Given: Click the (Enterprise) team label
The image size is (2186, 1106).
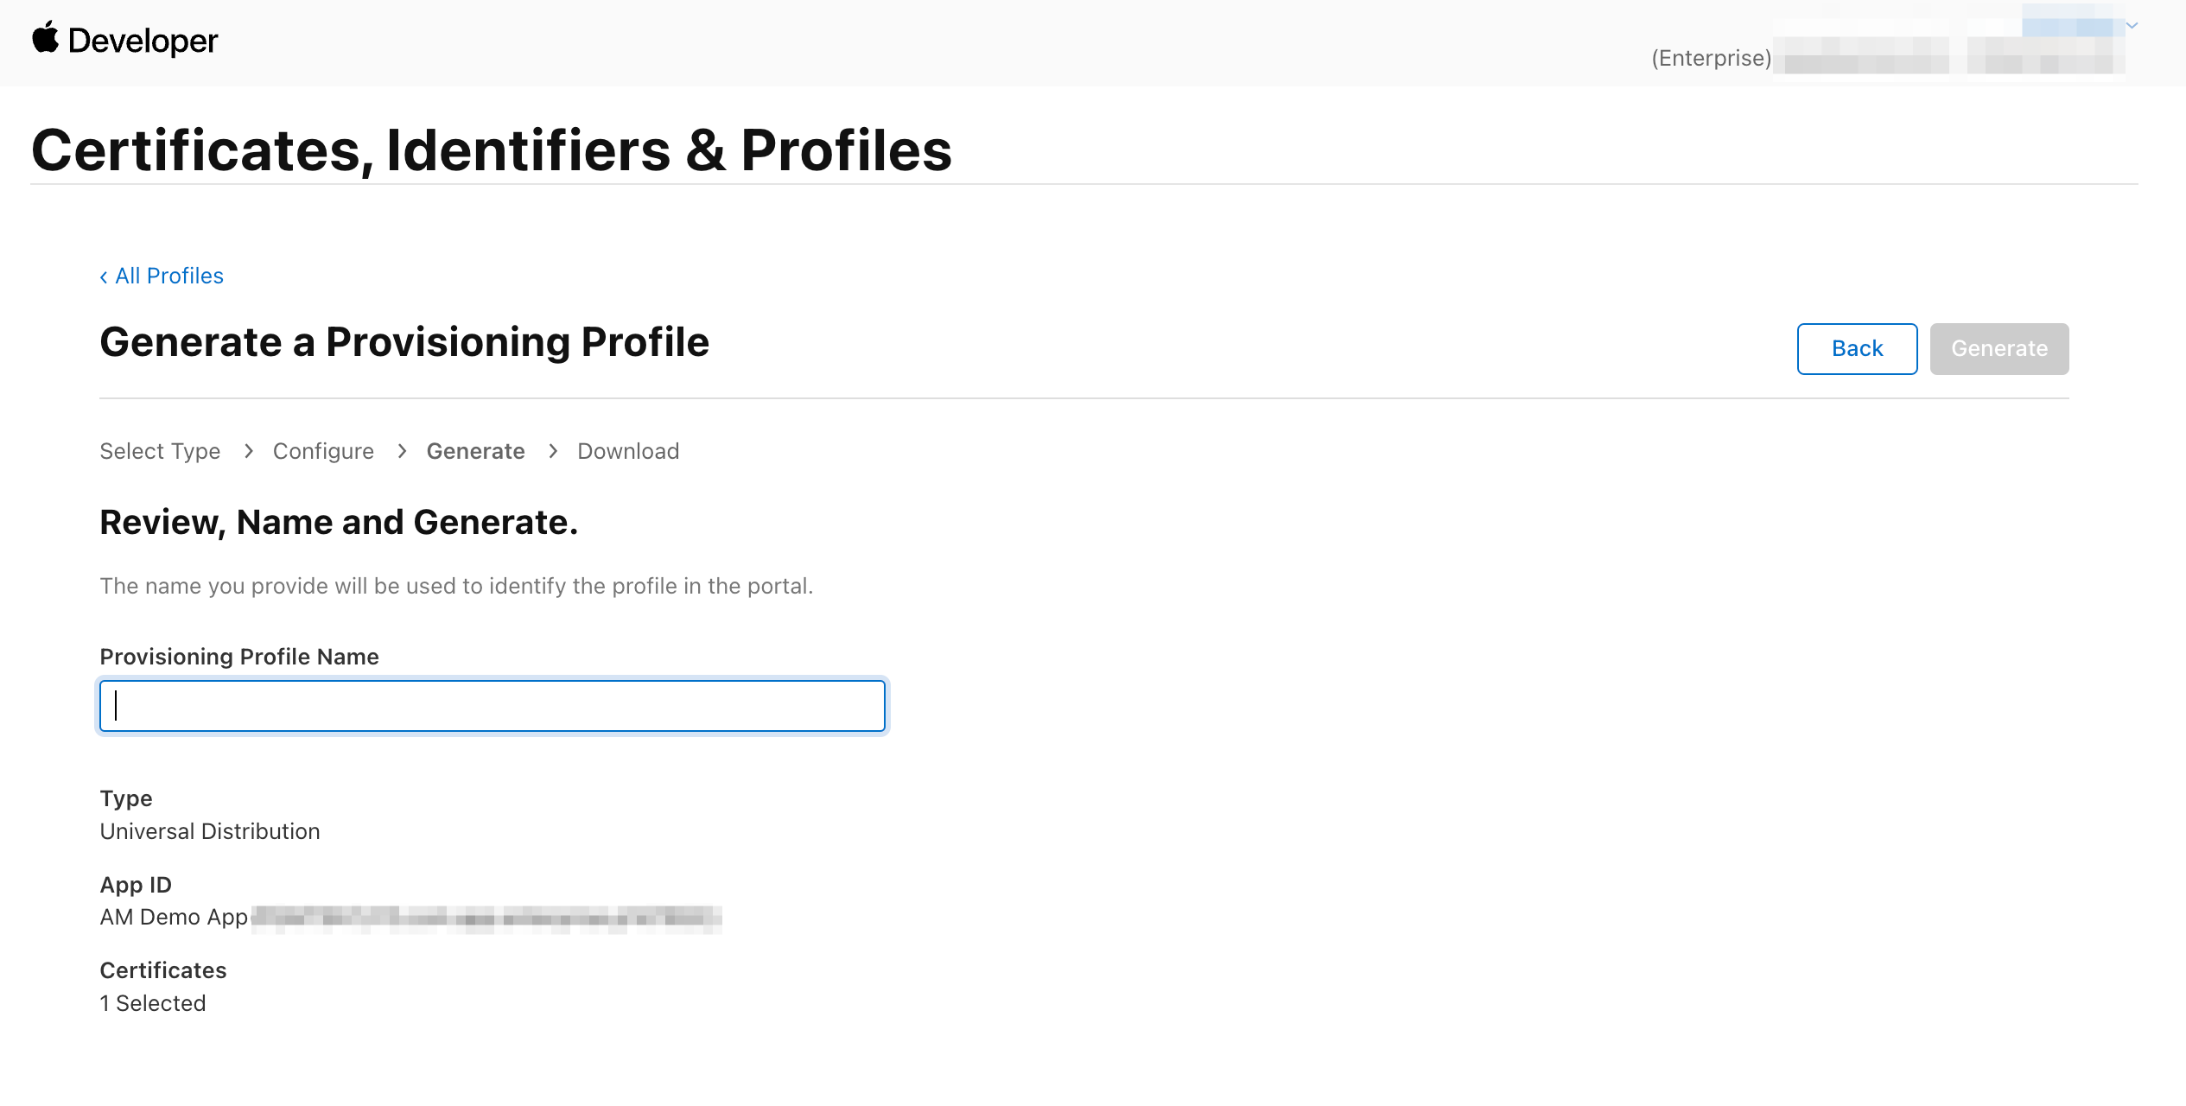Looking at the screenshot, I should pos(1711,58).
